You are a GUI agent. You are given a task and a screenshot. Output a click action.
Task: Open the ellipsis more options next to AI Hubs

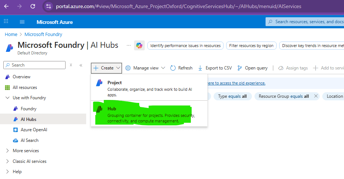click(x=129, y=46)
